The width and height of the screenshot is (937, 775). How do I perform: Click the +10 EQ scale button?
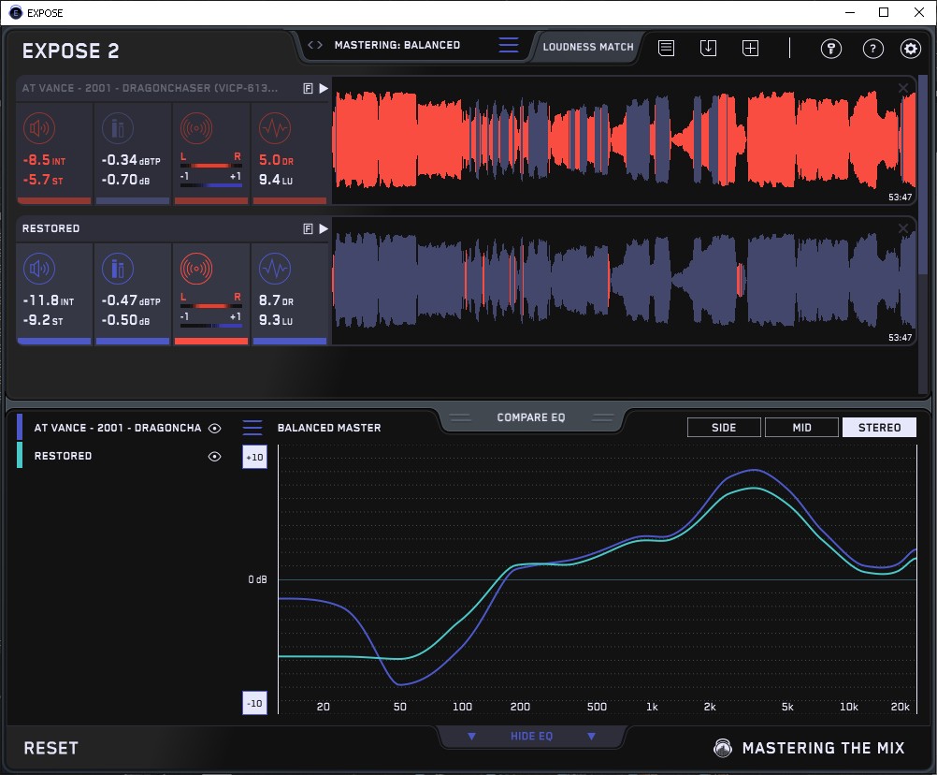coord(253,457)
